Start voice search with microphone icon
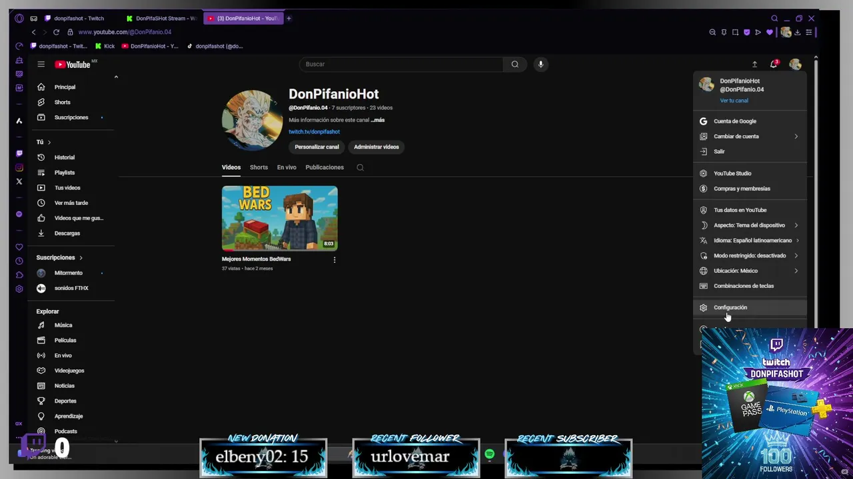Viewport: 853px width, 479px height. click(x=540, y=64)
